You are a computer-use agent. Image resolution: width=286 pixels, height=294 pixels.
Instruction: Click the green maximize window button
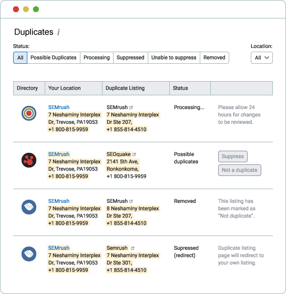36,9
